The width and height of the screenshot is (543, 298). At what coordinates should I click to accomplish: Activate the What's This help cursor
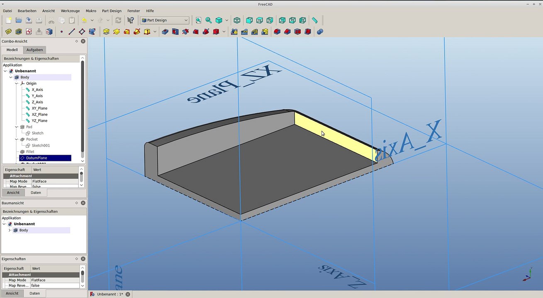pos(131,20)
